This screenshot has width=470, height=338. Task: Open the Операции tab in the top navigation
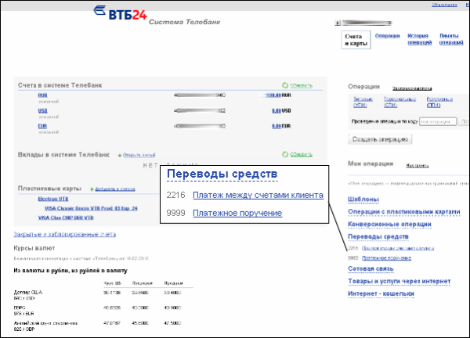(x=388, y=36)
